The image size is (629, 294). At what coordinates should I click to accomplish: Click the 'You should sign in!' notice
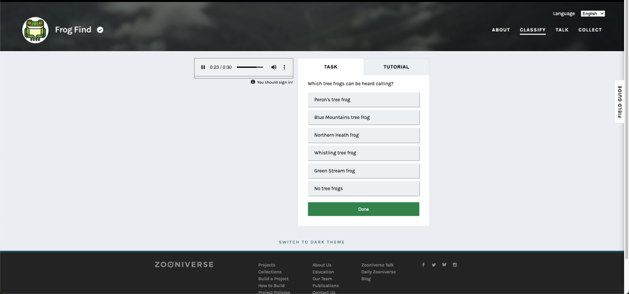pyautogui.click(x=275, y=82)
